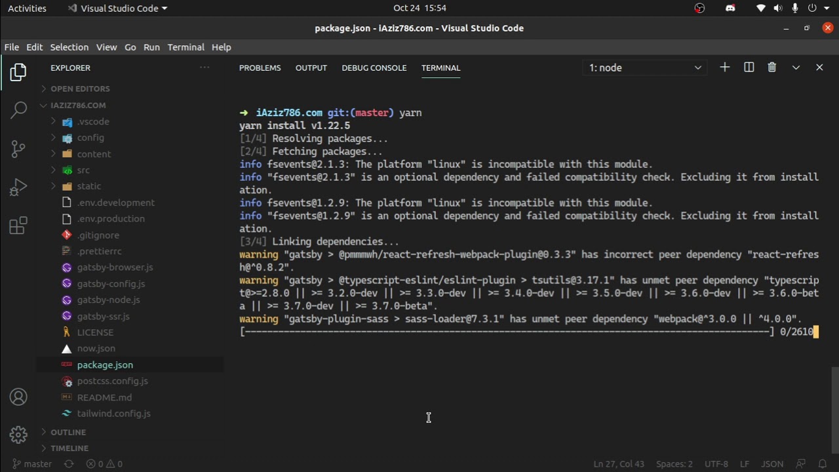
Task: Open the Manage gear menu
Action: [x=18, y=435]
